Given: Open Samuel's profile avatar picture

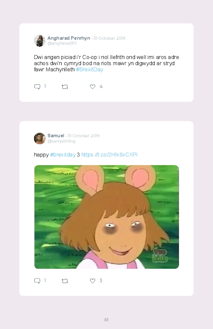Looking at the screenshot, I should [x=40, y=138].
